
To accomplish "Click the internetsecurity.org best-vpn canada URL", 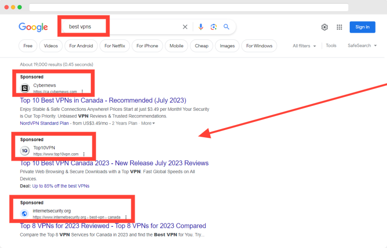I will coord(76,217).
